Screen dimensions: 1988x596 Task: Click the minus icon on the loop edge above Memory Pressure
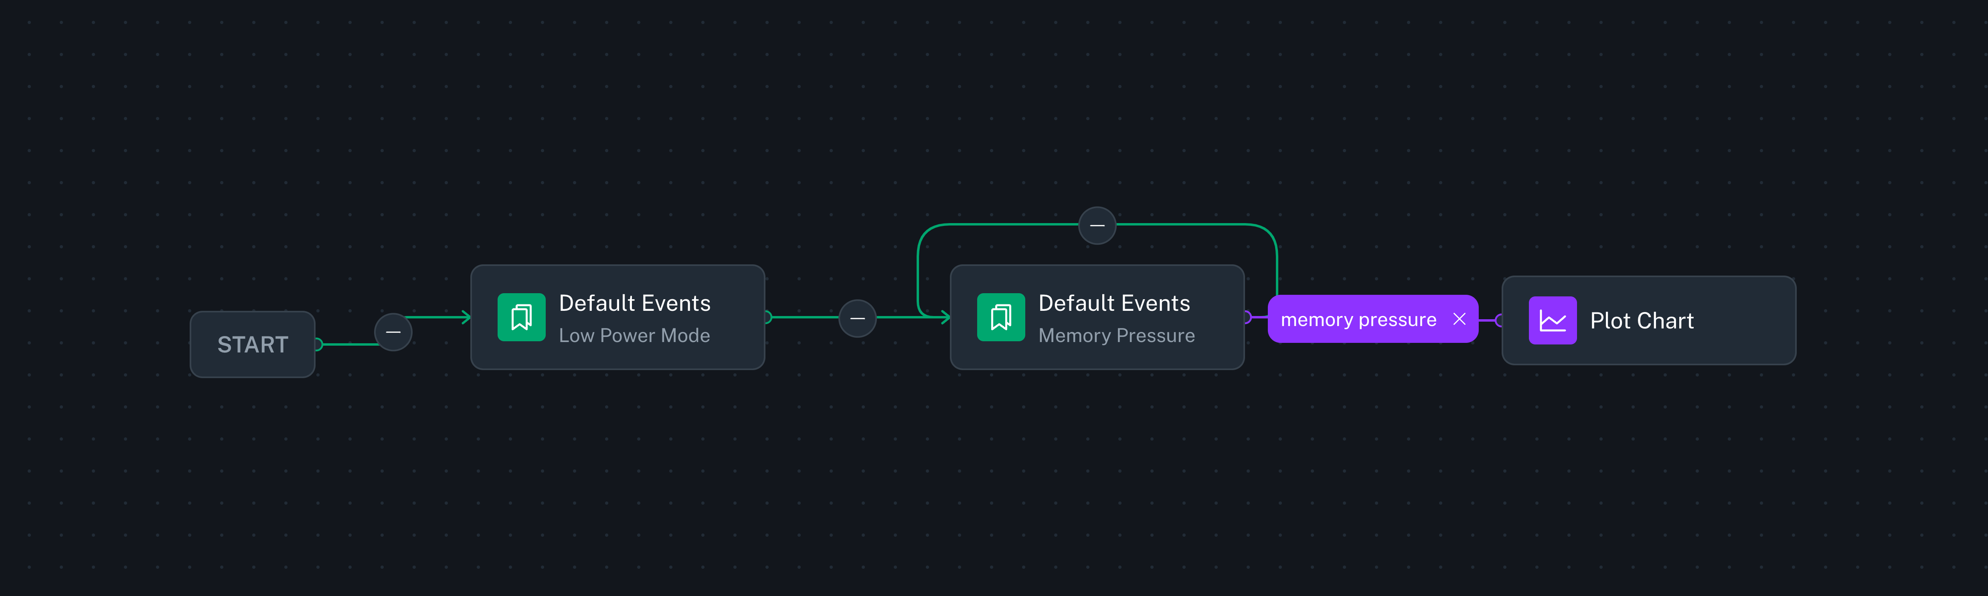[x=1097, y=224]
